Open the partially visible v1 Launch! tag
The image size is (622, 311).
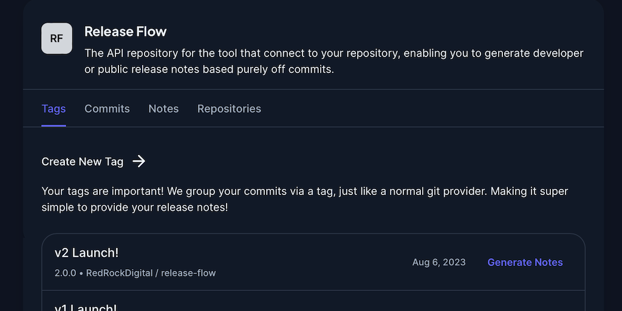coord(86,307)
